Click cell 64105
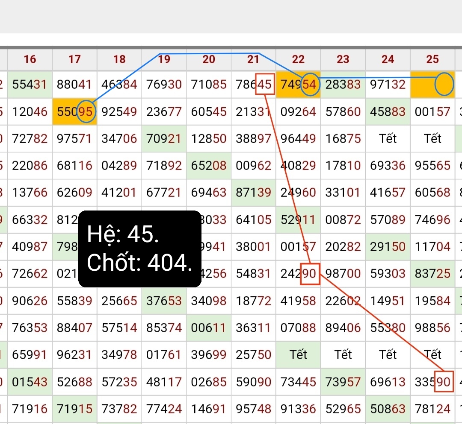 pyautogui.click(x=253, y=219)
